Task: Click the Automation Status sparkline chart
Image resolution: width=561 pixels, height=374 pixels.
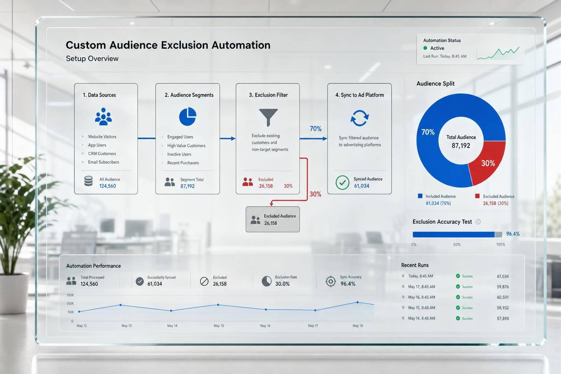Action: pyautogui.click(x=498, y=53)
